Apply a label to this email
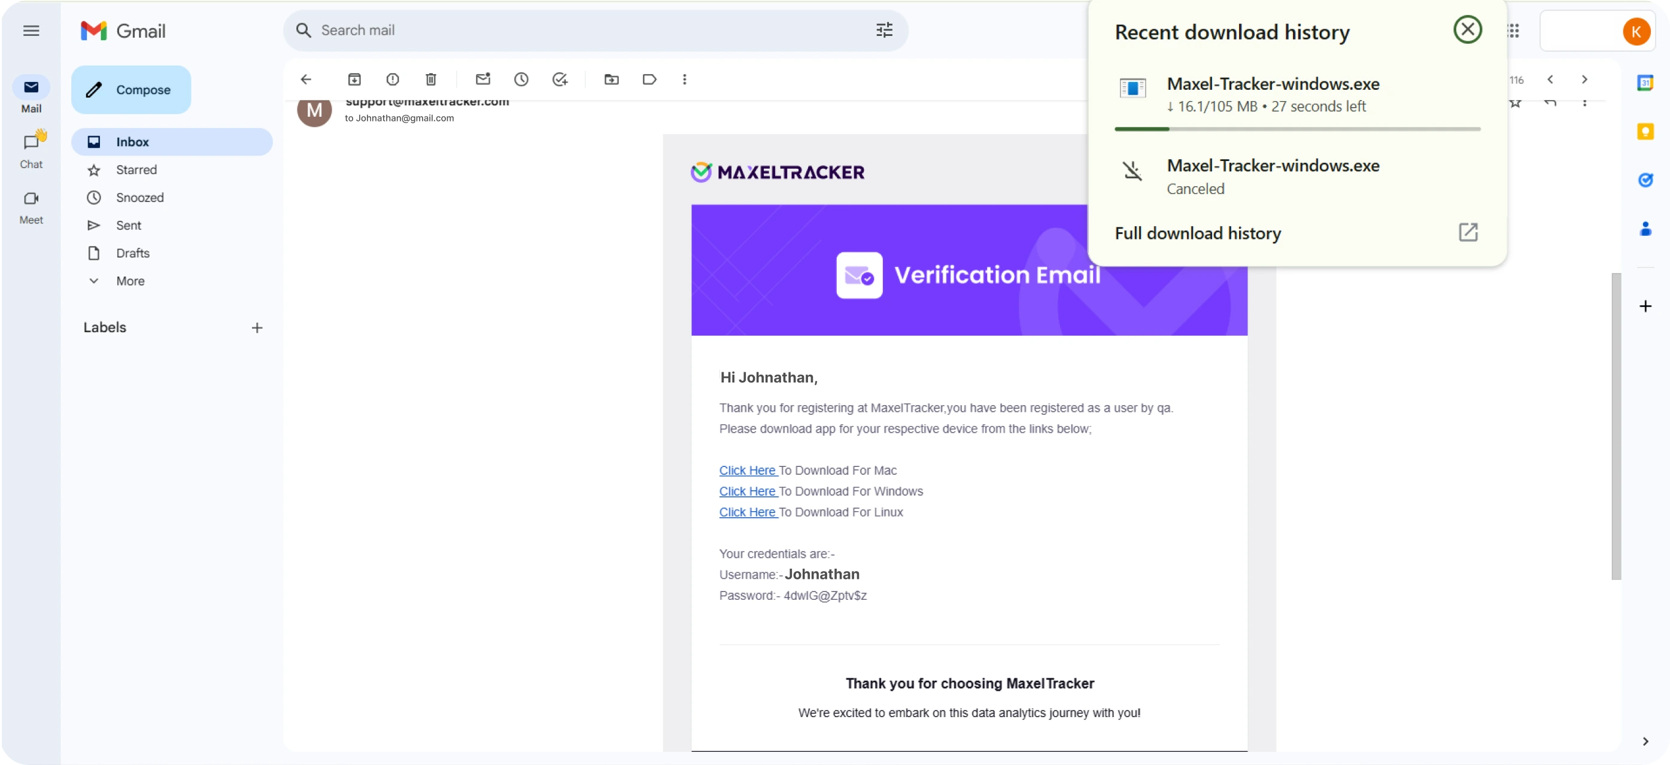The width and height of the screenshot is (1670, 765). coord(649,79)
